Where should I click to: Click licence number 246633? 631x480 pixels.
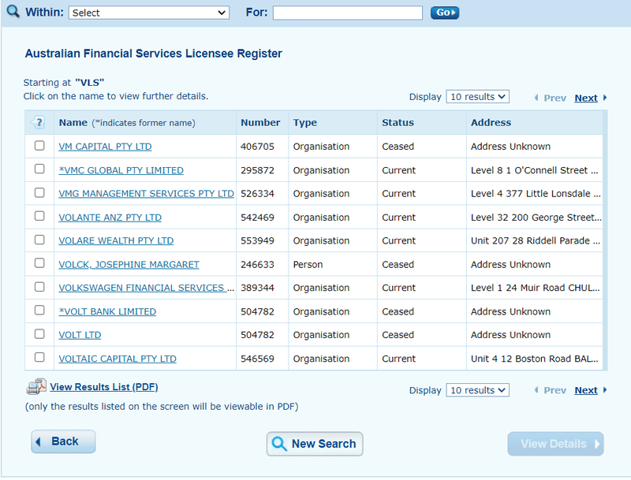point(257,265)
